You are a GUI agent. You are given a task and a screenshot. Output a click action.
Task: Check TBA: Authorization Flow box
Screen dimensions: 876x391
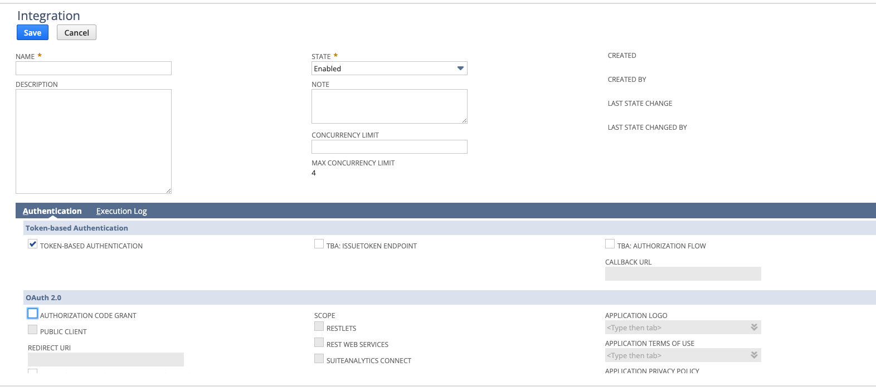coord(610,244)
